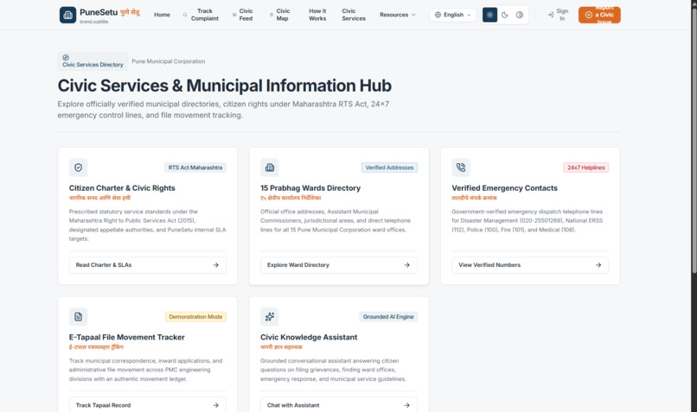Open the English language dropdown

[452, 15]
